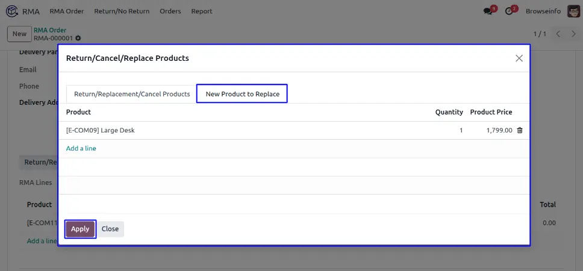Click Add a line in the dialog
Screen dimensions: 583x271
(x=81, y=148)
